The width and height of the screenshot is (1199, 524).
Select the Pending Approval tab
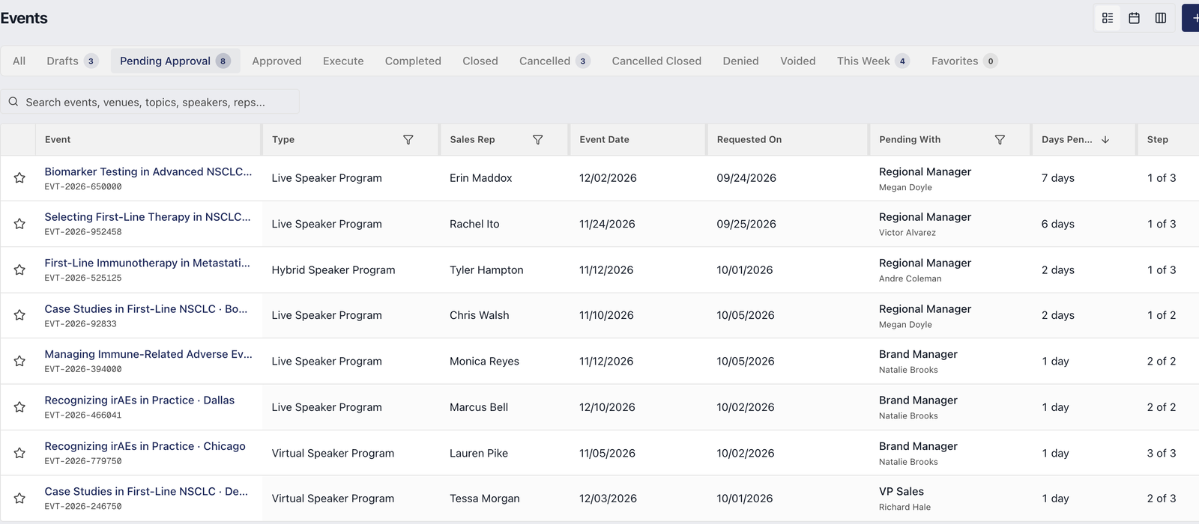pos(175,61)
